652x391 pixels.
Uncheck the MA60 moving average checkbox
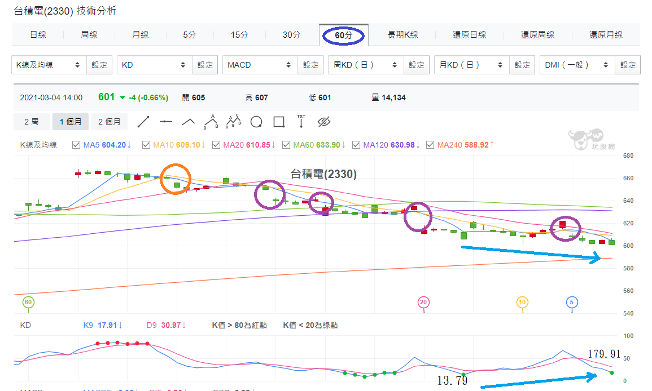[x=286, y=145]
